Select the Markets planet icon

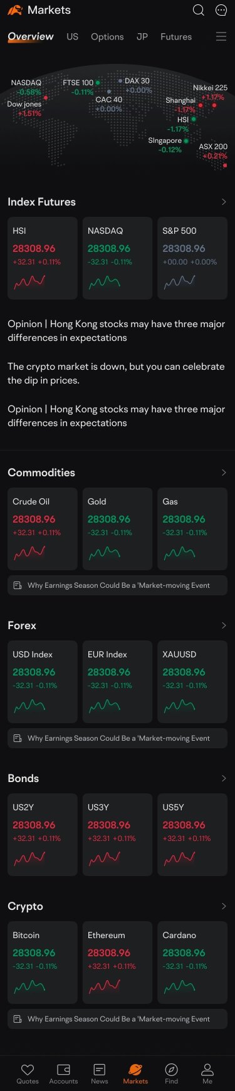135,1069
